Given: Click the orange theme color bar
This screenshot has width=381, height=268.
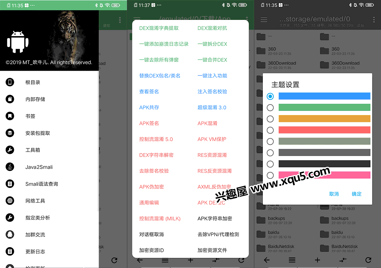Looking at the screenshot, I should 324,119.
